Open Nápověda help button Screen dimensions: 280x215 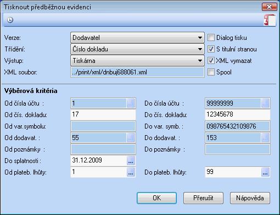coord(250,198)
